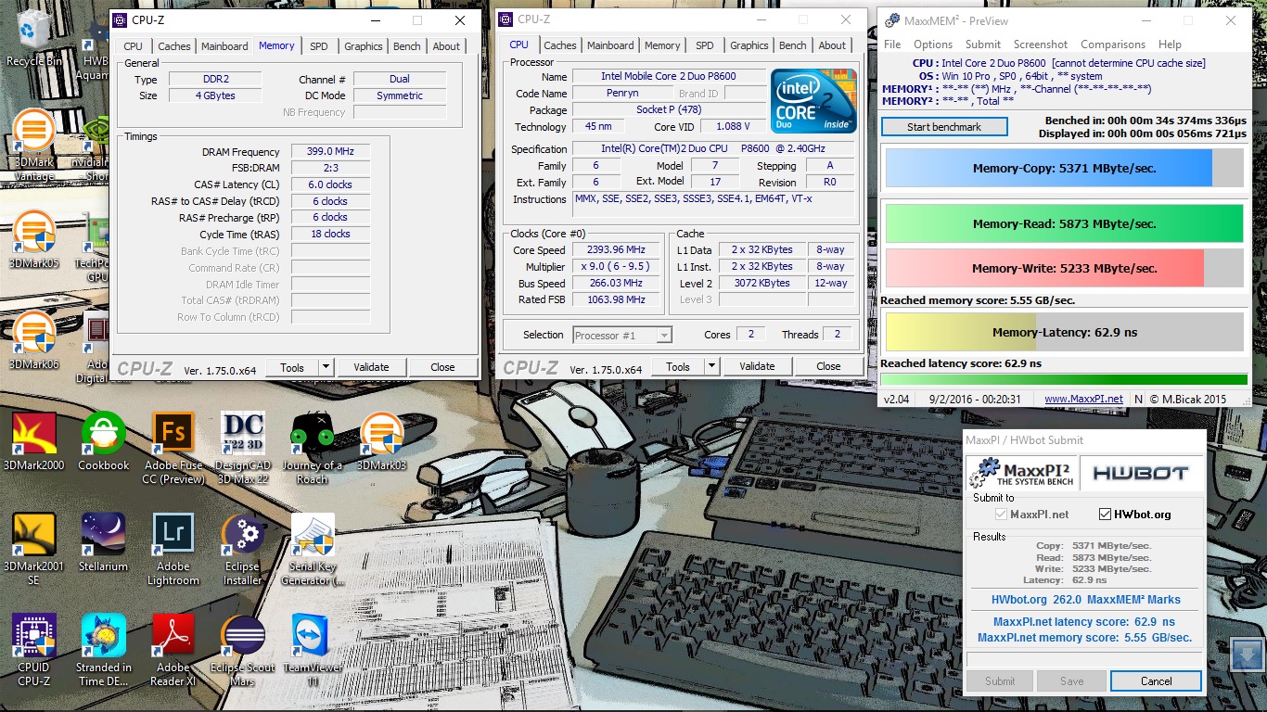Switch to SPD tab in Memory CPU-Z window
The height and width of the screenshot is (712, 1267).
[318, 46]
